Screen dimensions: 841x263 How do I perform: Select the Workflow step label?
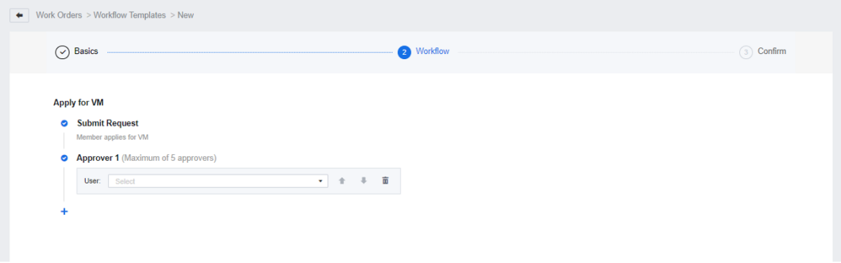(432, 52)
